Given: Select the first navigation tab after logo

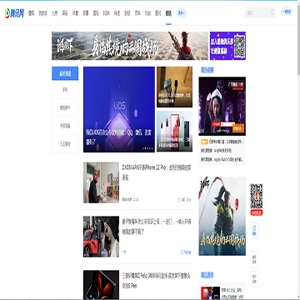Looking at the screenshot, I should coord(31,13).
